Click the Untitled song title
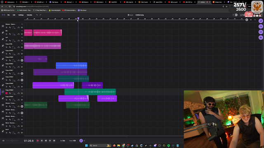Image resolution: width=264 pixels, height=148 pixels. click(x=139, y=15)
